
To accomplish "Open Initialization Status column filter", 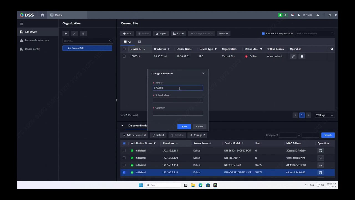I will click(x=154, y=144).
